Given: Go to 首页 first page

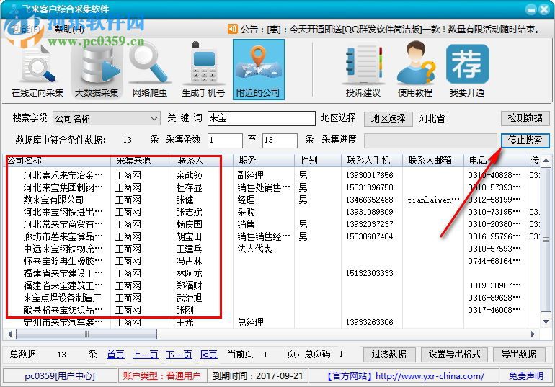Looking at the screenshot, I should [116, 354].
